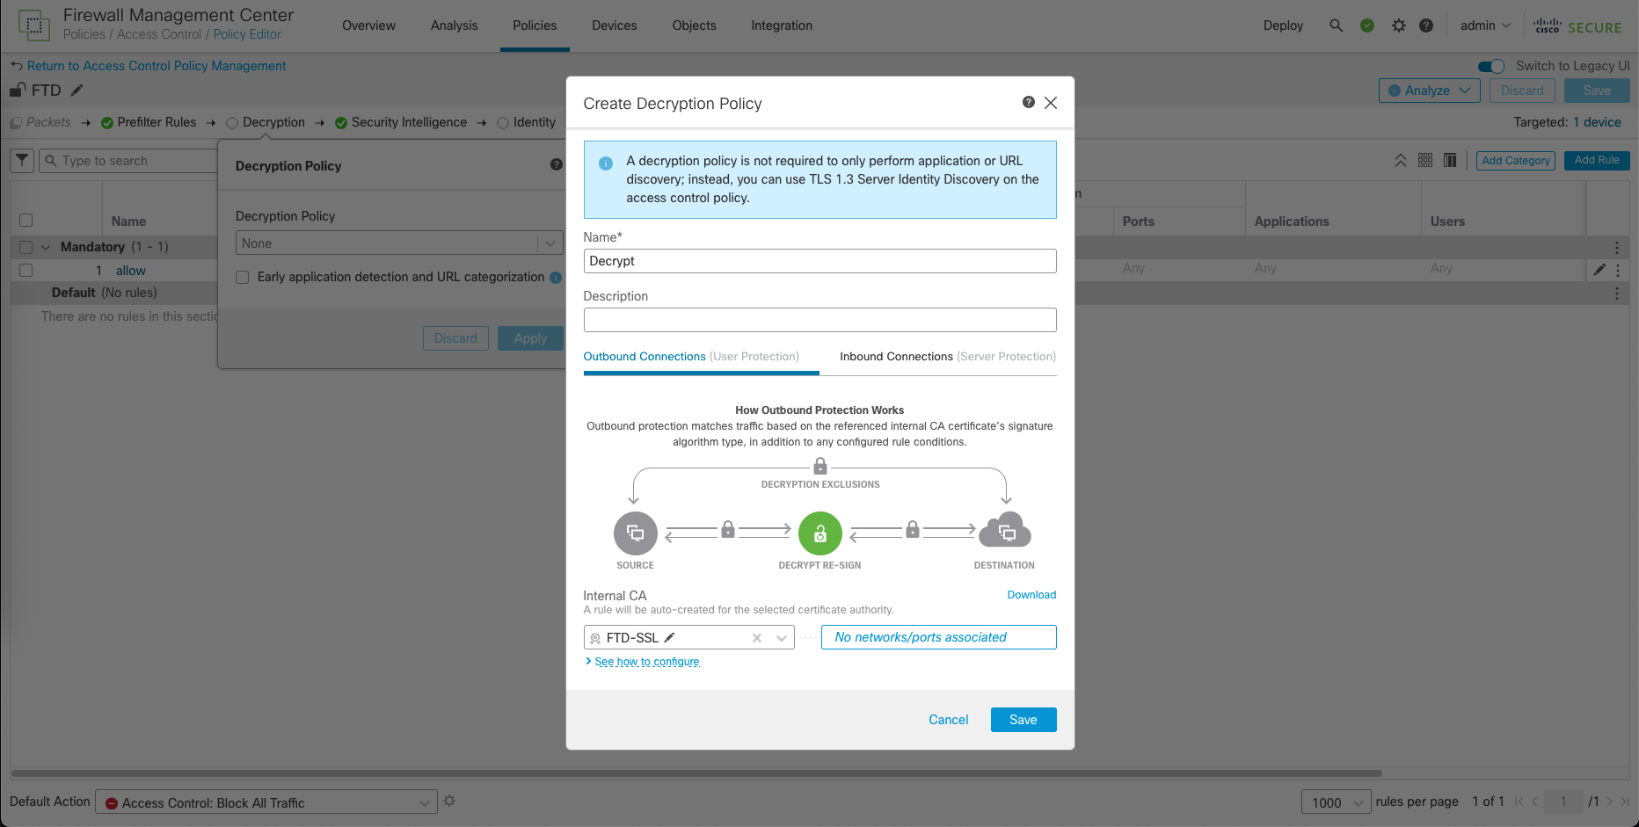
Task: Click the filter funnel icon
Action: coord(23,161)
